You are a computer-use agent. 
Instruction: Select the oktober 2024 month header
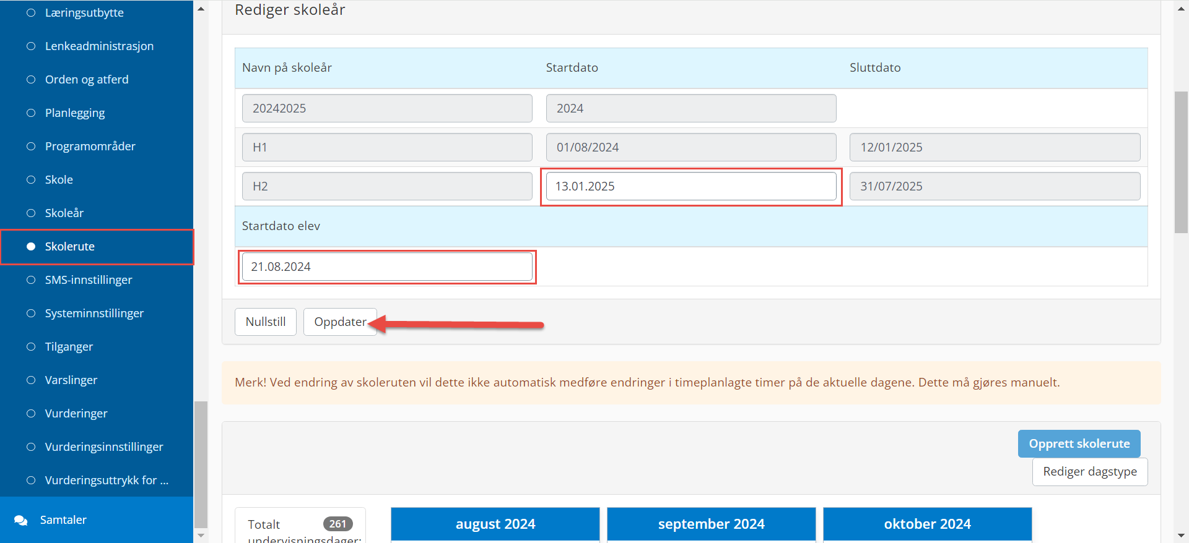click(x=928, y=524)
